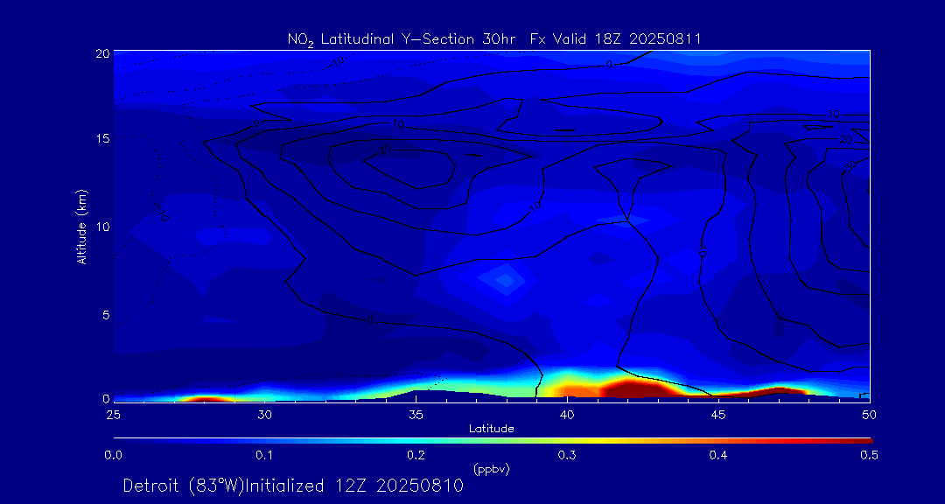The width and height of the screenshot is (945, 504).
Task: Click the 'Detroit (83°W)Initialized 12Z 20250810' footer text
Action: tap(293, 486)
